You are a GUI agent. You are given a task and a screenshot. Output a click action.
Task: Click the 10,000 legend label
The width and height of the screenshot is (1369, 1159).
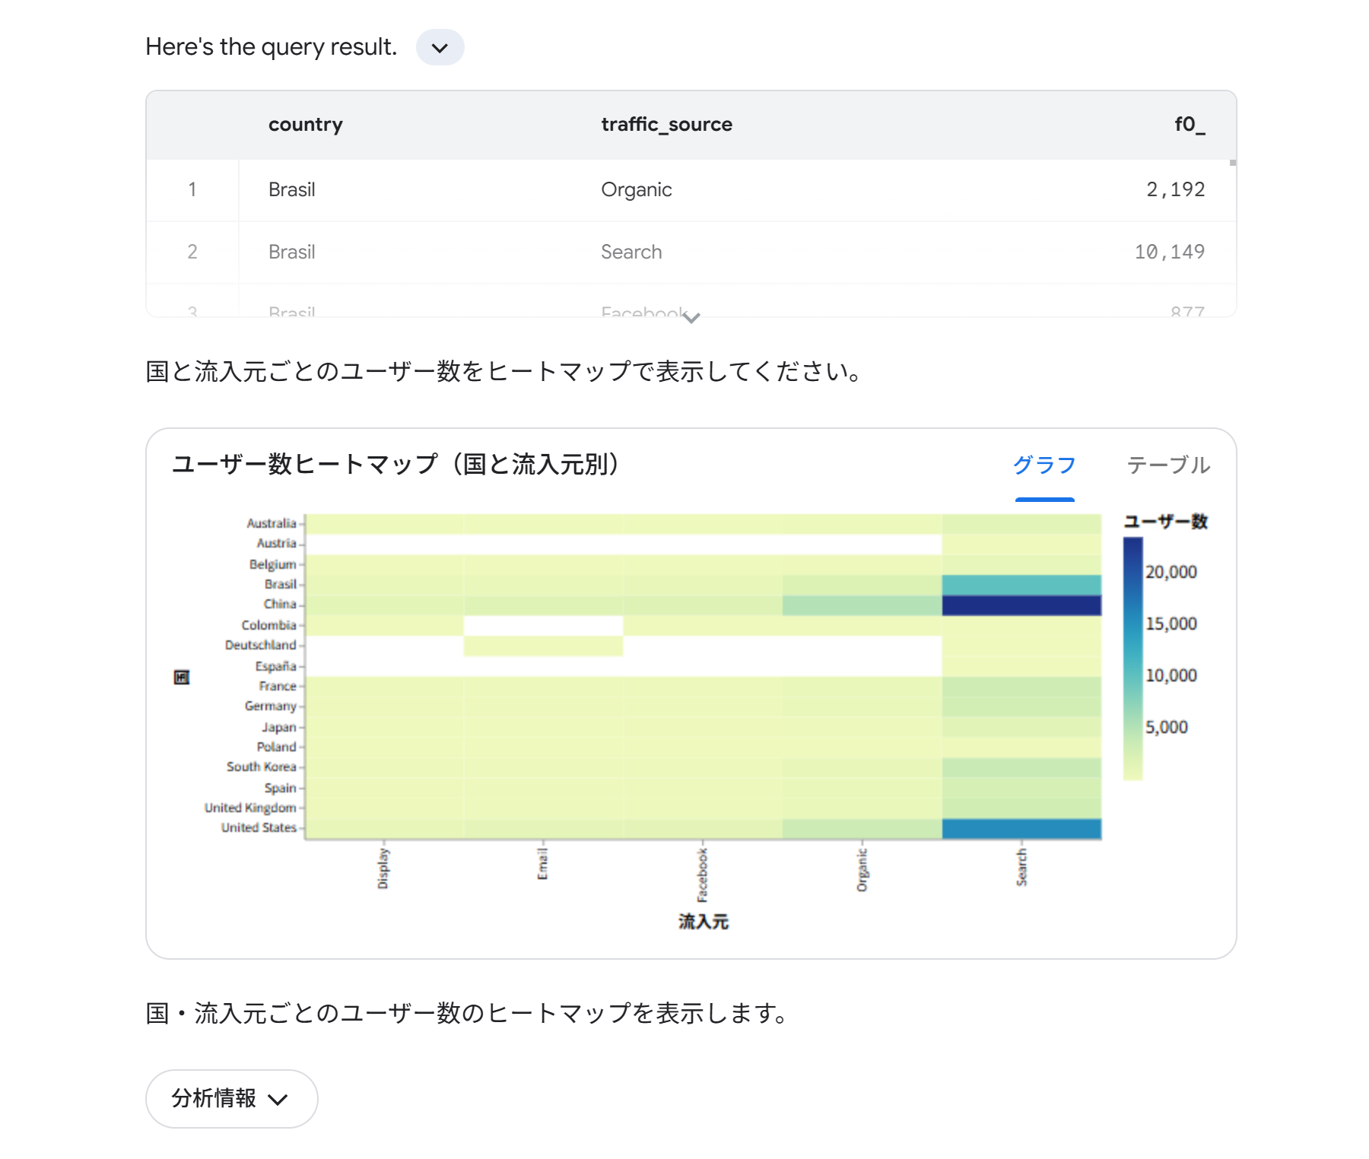1170,675
